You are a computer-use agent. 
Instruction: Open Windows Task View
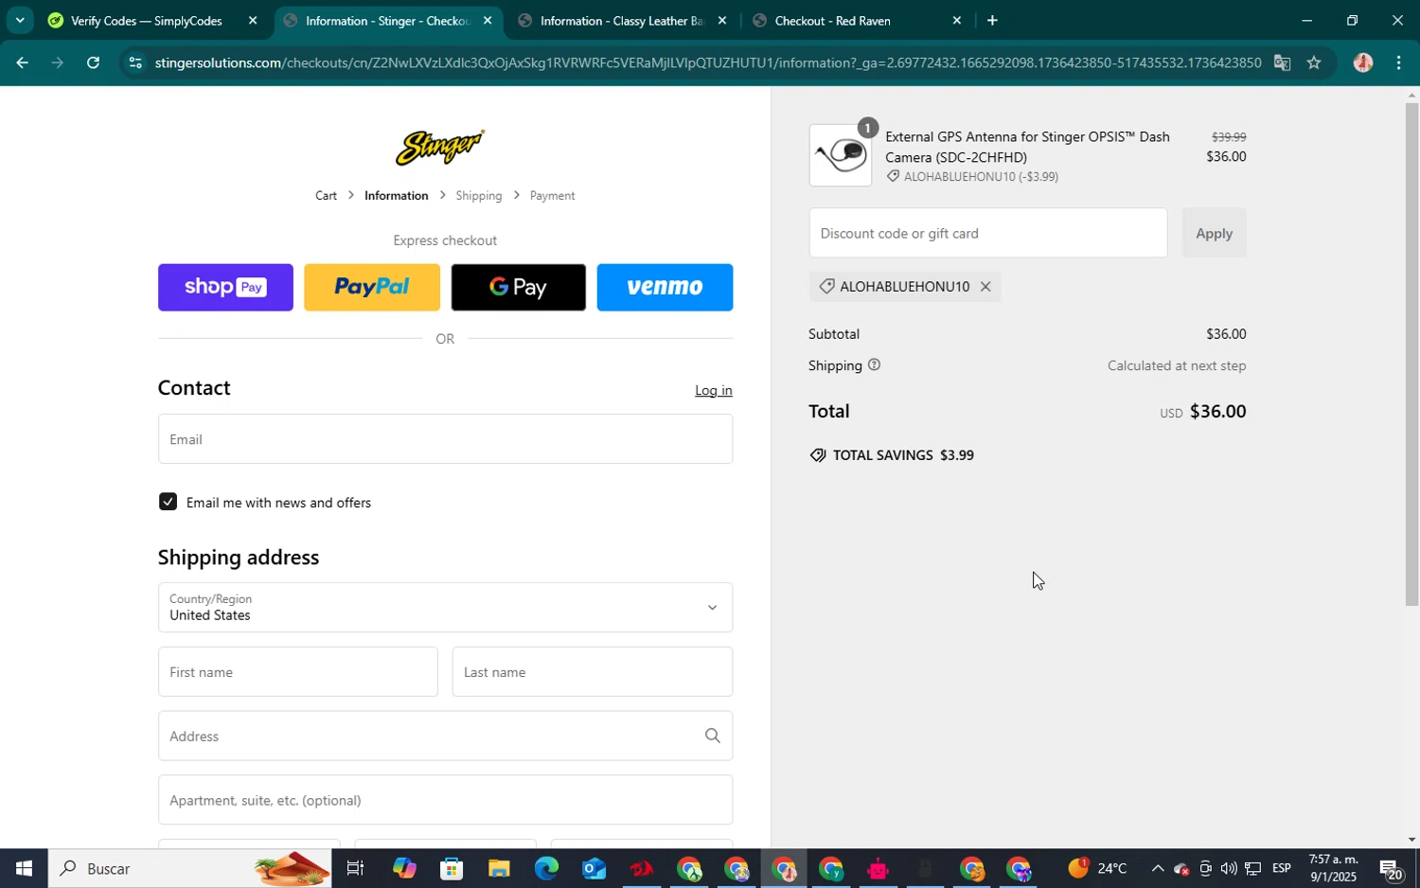(x=356, y=868)
